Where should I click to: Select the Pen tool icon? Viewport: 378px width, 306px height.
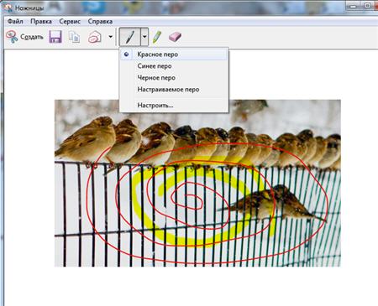click(130, 37)
